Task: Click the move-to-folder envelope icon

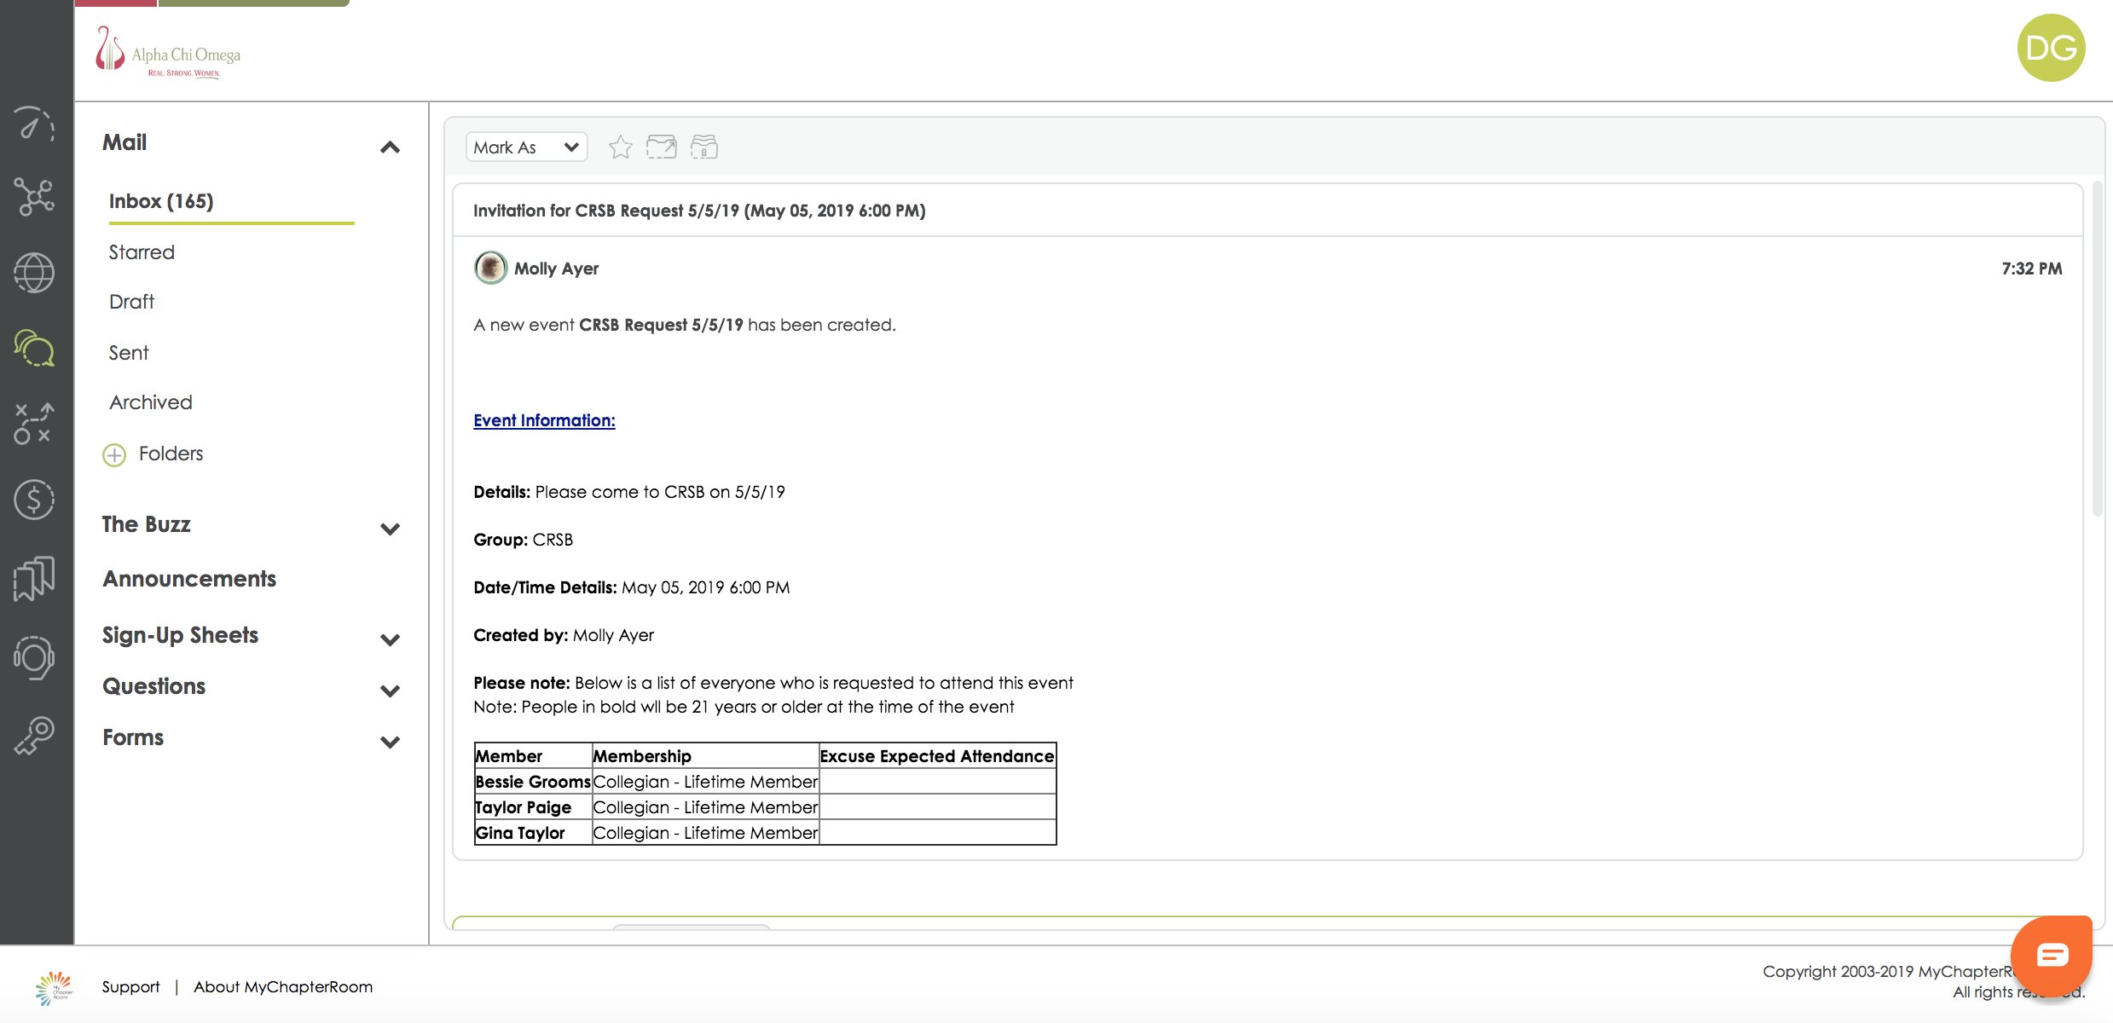Action: 661,147
